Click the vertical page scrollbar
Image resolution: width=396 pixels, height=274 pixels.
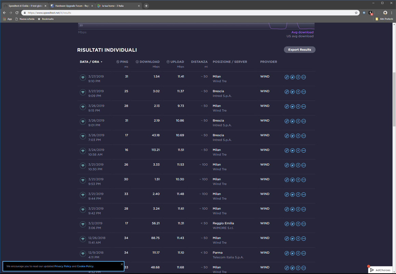pyautogui.click(x=394, y=99)
